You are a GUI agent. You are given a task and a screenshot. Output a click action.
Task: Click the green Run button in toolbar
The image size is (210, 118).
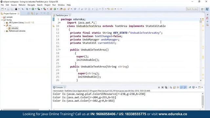pos(33,9)
